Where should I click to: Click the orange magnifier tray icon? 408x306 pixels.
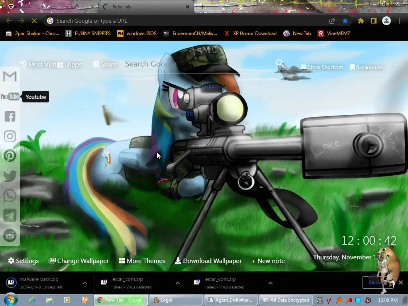(x=339, y=300)
